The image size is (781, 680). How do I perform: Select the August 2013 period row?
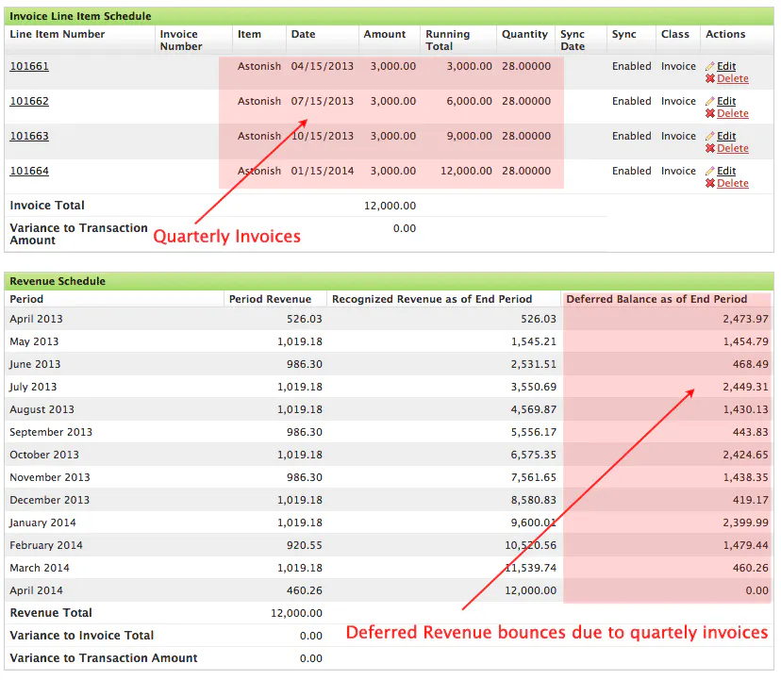pos(389,409)
